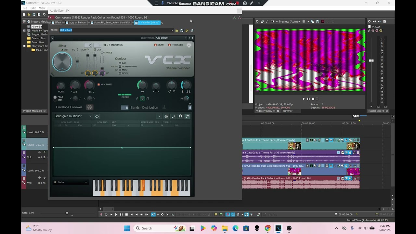Click the snowflake icon in envelope editor toolbar
This screenshot has height=234, width=416.
tap(166, 116)
